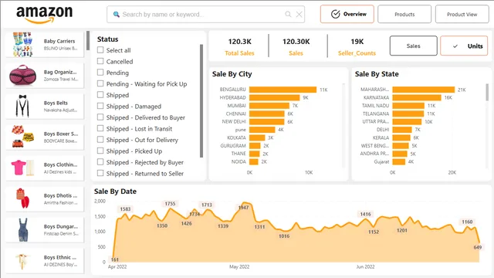
Task: Click the 19K Seller_Counts card
Action: click(357, 46)
